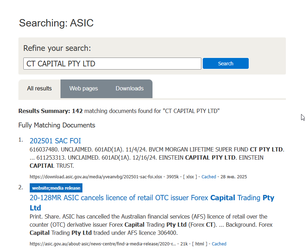Viewport: 305px width, 250px height.
Task: Click the asic.gov.au news-centre URL text
Action: tap(103, 244)
